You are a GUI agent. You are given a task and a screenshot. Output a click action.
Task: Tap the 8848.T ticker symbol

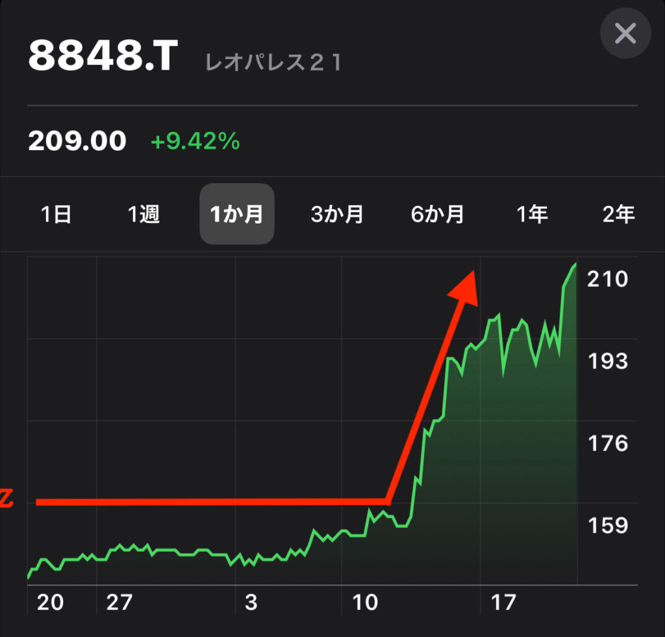(103, 58)
